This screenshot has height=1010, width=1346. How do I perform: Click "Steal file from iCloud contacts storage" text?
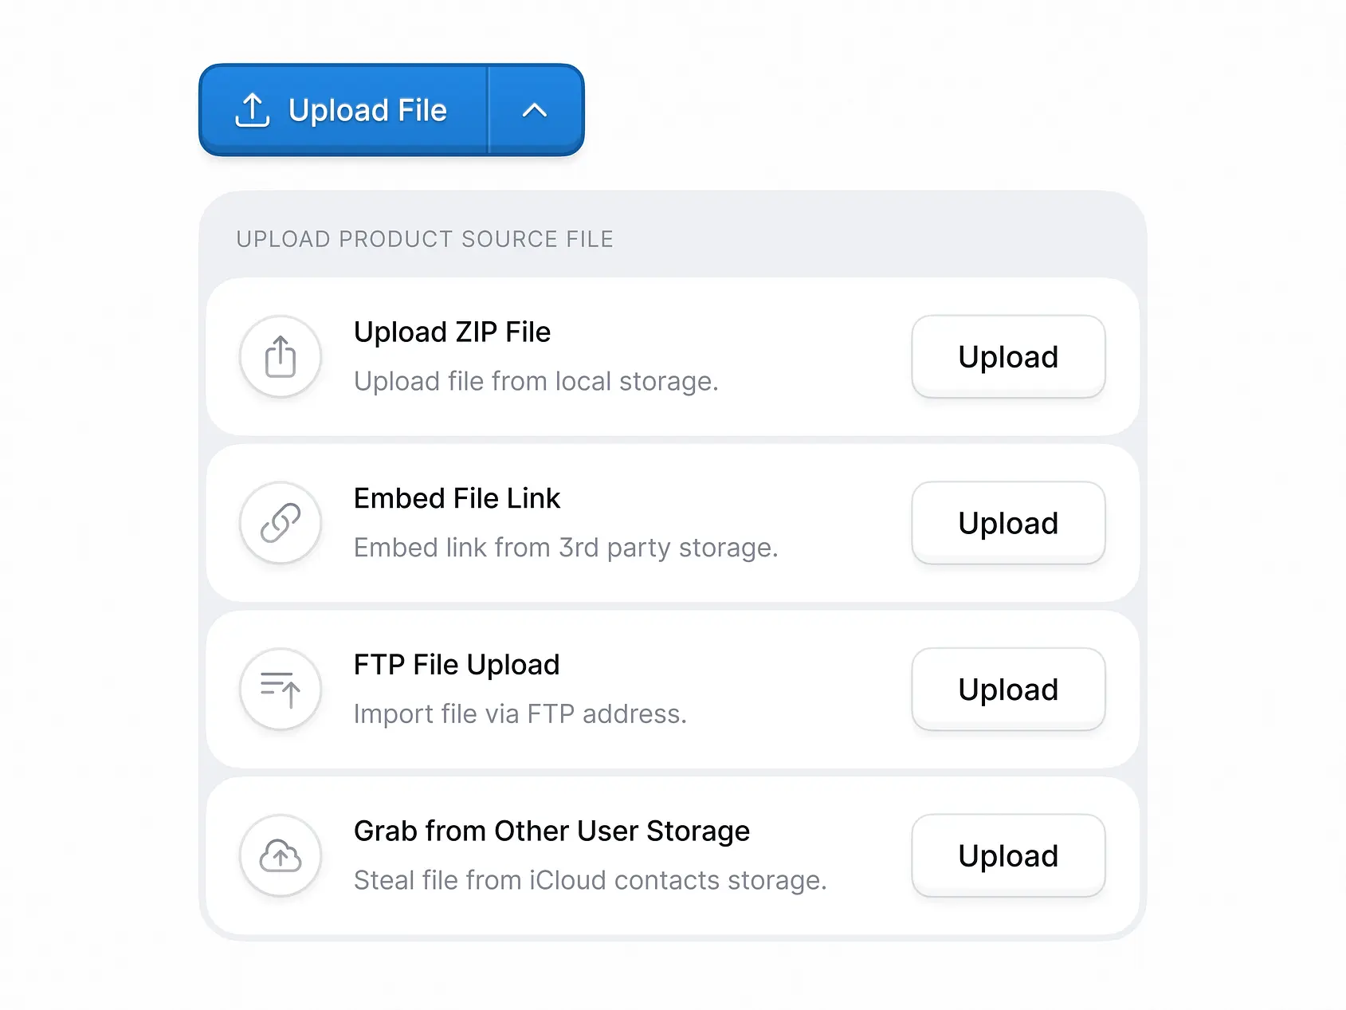[x=590, y=880]
